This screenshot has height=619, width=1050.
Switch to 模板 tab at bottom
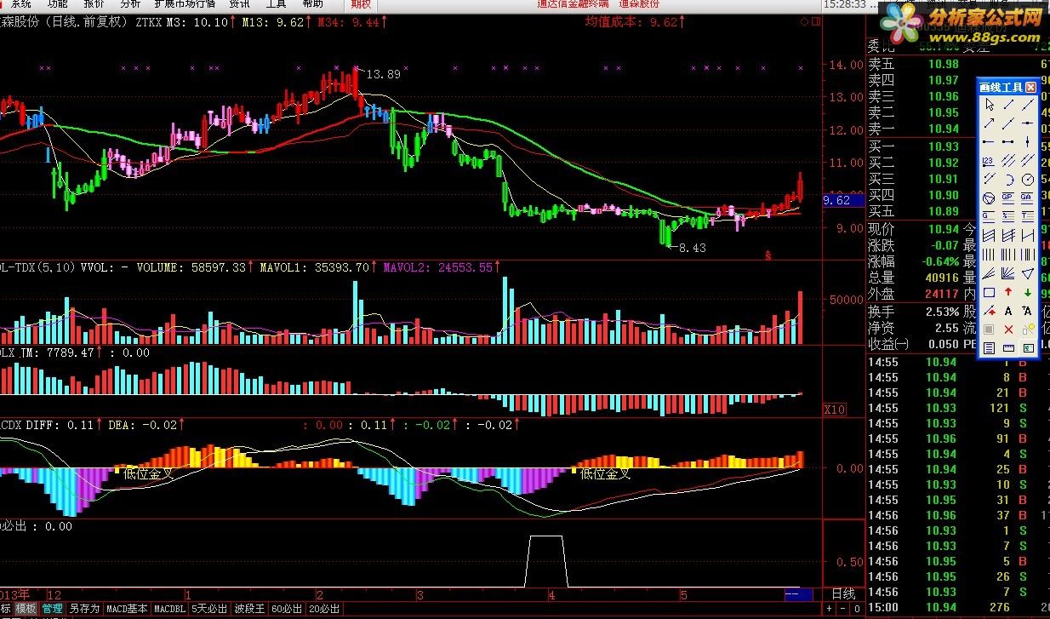pyautogui.click(x=26, y=609)
